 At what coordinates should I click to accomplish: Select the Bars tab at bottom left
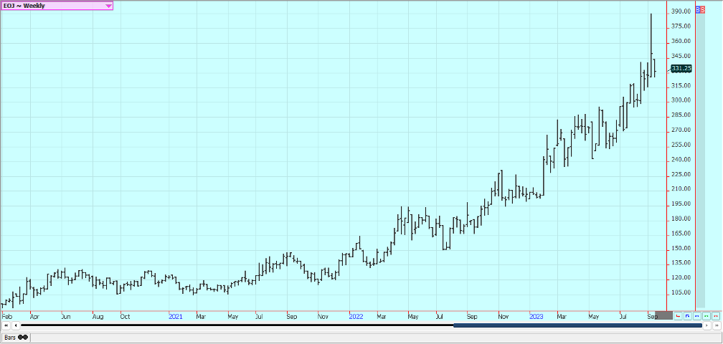point(15,337)
